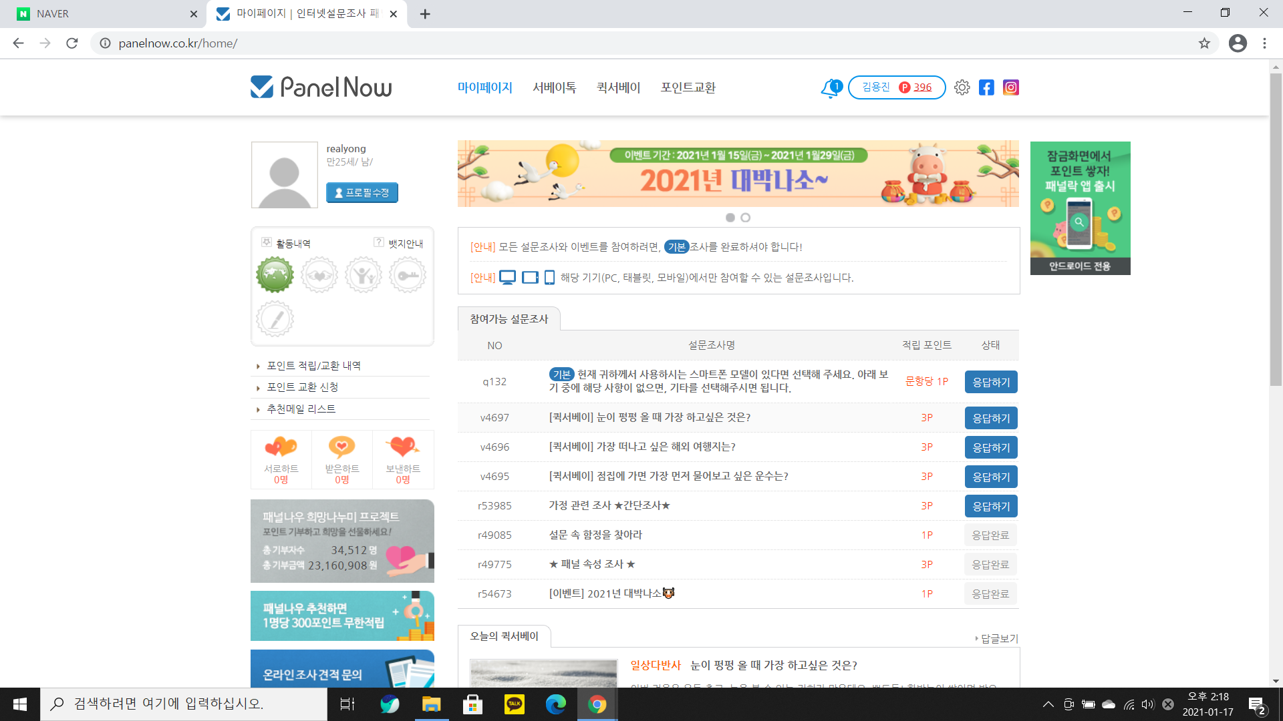Expand 포인트 교환 신청 menu item
1283x721 pixels.
pyautogui.click(x=302, y=387)
